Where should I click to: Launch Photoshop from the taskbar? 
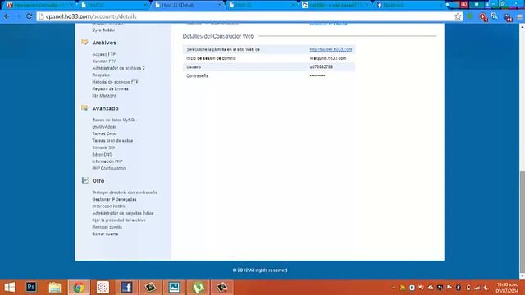31,287
